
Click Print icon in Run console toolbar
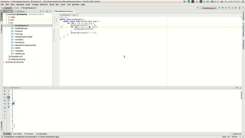(8, 104)
